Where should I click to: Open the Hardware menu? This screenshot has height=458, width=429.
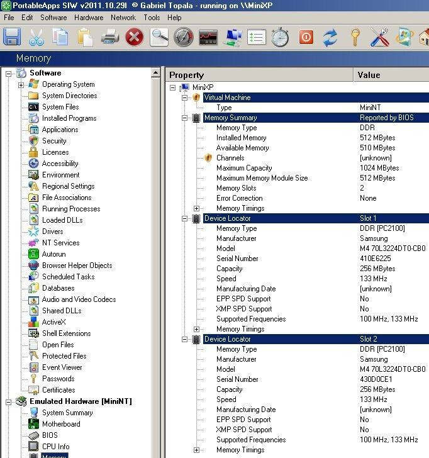[x=89, y=18]
